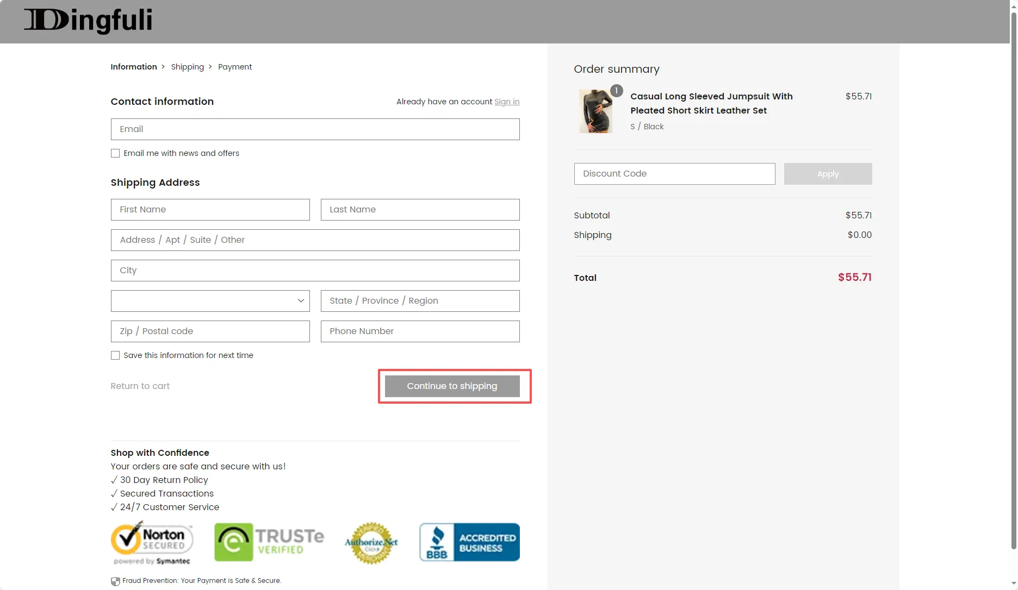Click the fraud prevention shield icon

point(115,581)
